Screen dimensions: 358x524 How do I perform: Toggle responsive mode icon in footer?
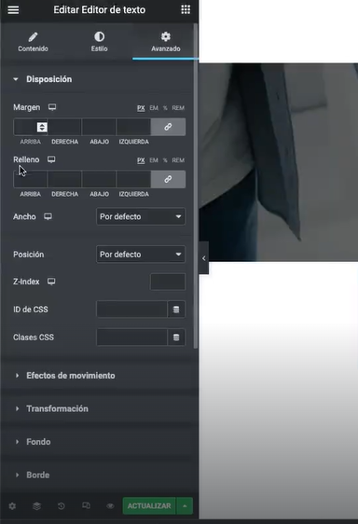pyautogui.click(x=86, y=505)
